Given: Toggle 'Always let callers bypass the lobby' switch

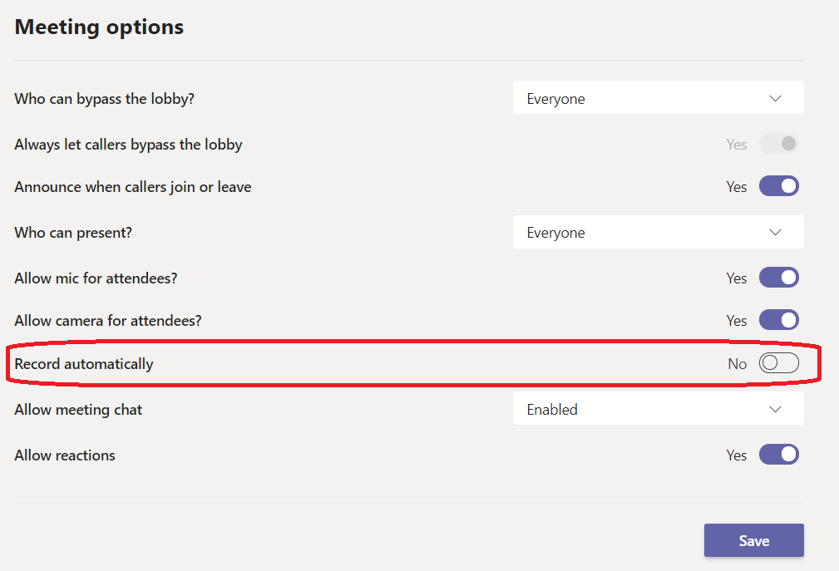Looking at the screenshot, I should coord(779,144).
